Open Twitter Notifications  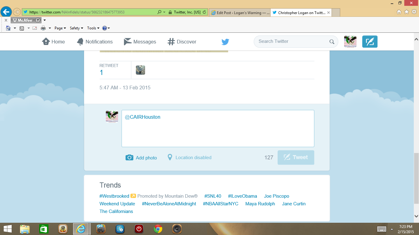click(94, 42)
